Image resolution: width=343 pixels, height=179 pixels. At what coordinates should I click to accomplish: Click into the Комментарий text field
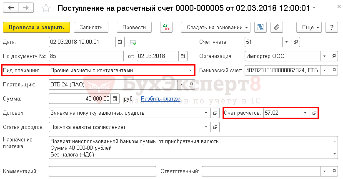coord(102,171)
